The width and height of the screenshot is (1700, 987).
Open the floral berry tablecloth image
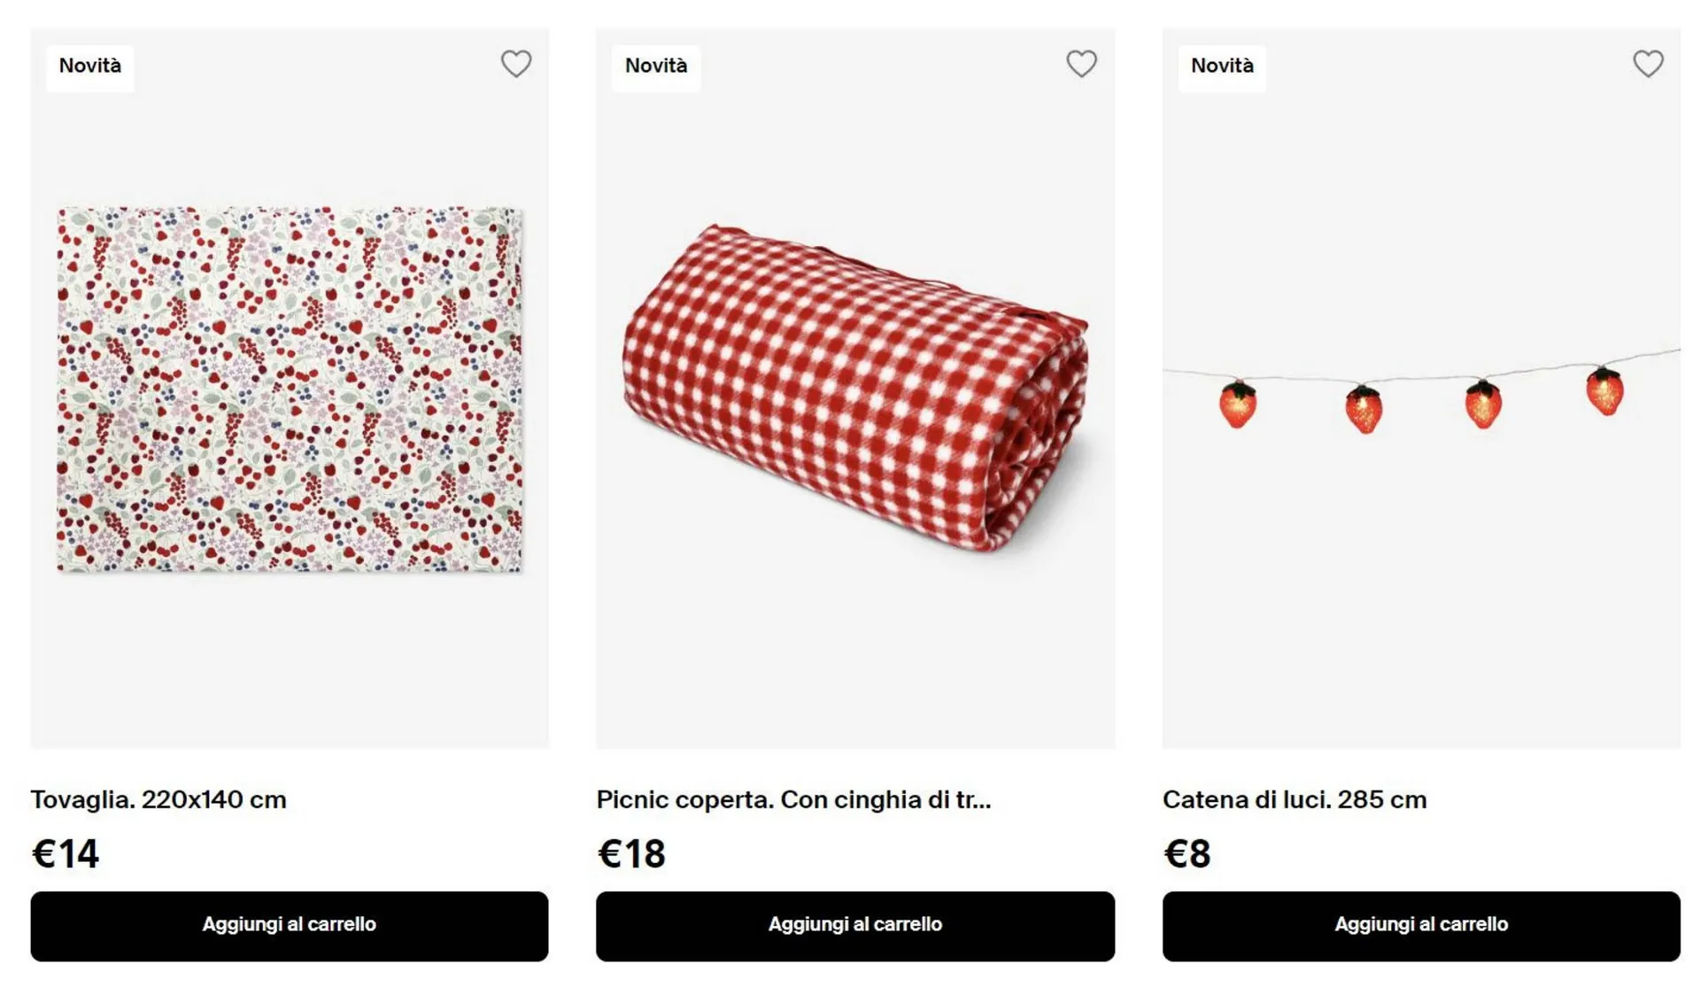click(x=290, y=389)
